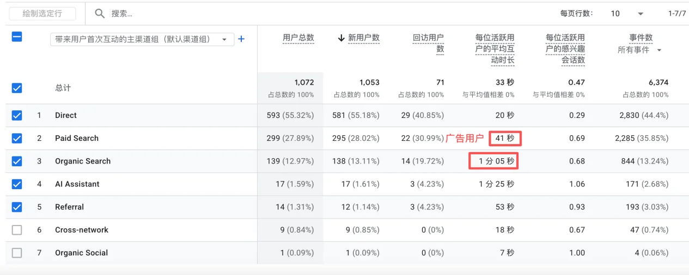This screenshot has width=689, height=275.
Task: Uncheck the Organic Search row checkbox
Action: tap(17, 161)
